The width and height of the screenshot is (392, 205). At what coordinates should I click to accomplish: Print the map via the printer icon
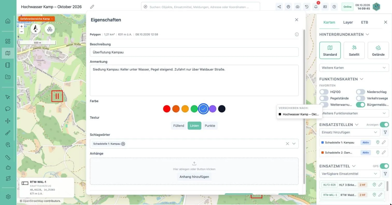tap(288, 7)
